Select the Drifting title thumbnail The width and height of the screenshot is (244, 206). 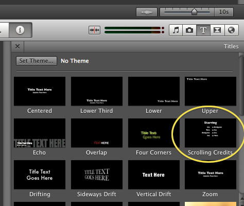40,175
